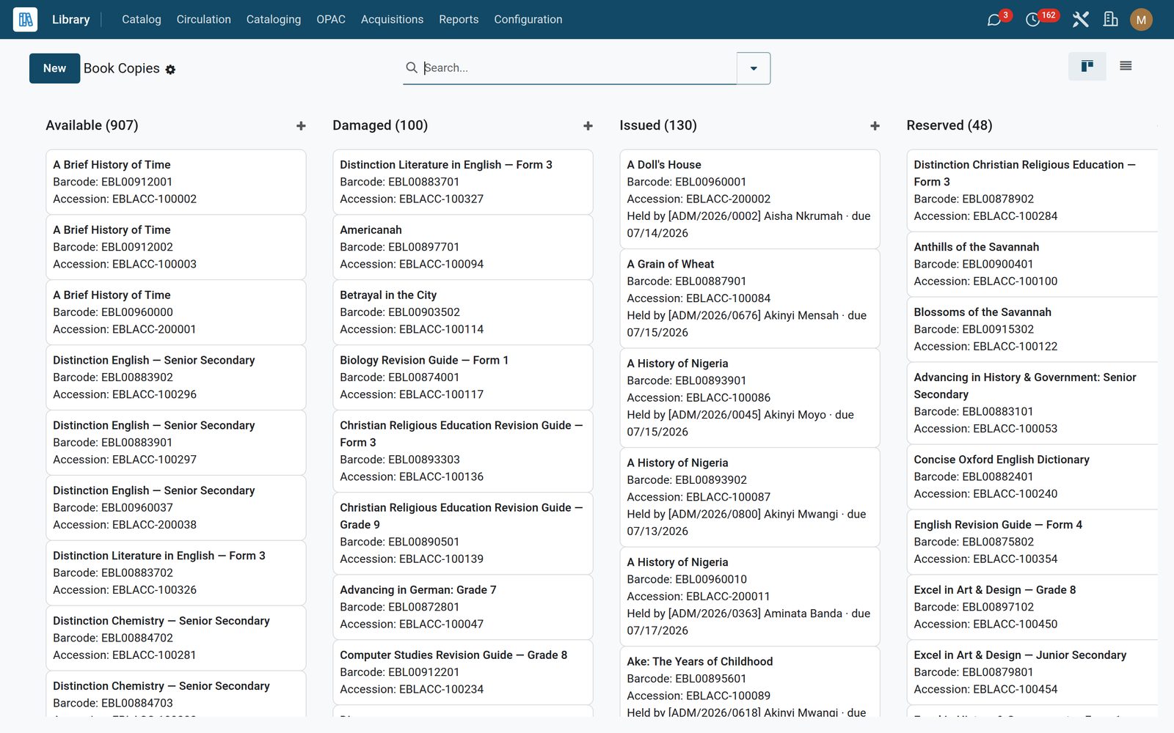The width and height of the screenshot is (1174, 733).
Task: Open A Brief History of Time EBL00912001 card
Action: pos(176,182)
